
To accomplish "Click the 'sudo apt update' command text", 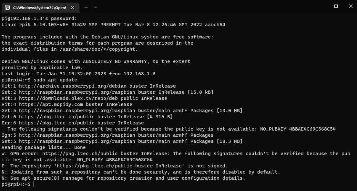I will pyautogui.click(x=55, y=80).
